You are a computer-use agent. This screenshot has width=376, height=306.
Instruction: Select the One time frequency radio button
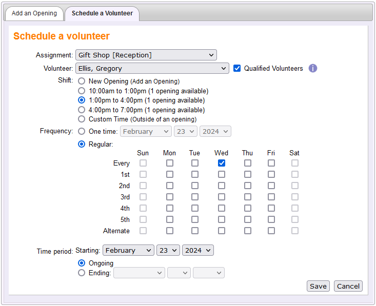(x=82, y=131)
